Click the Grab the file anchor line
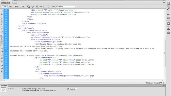 coord(67,65)
